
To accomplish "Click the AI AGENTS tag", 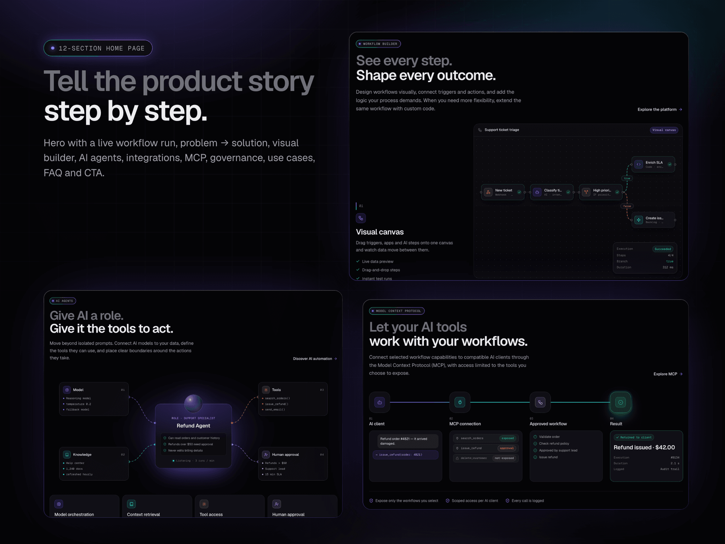I will (x=63, y=301).
